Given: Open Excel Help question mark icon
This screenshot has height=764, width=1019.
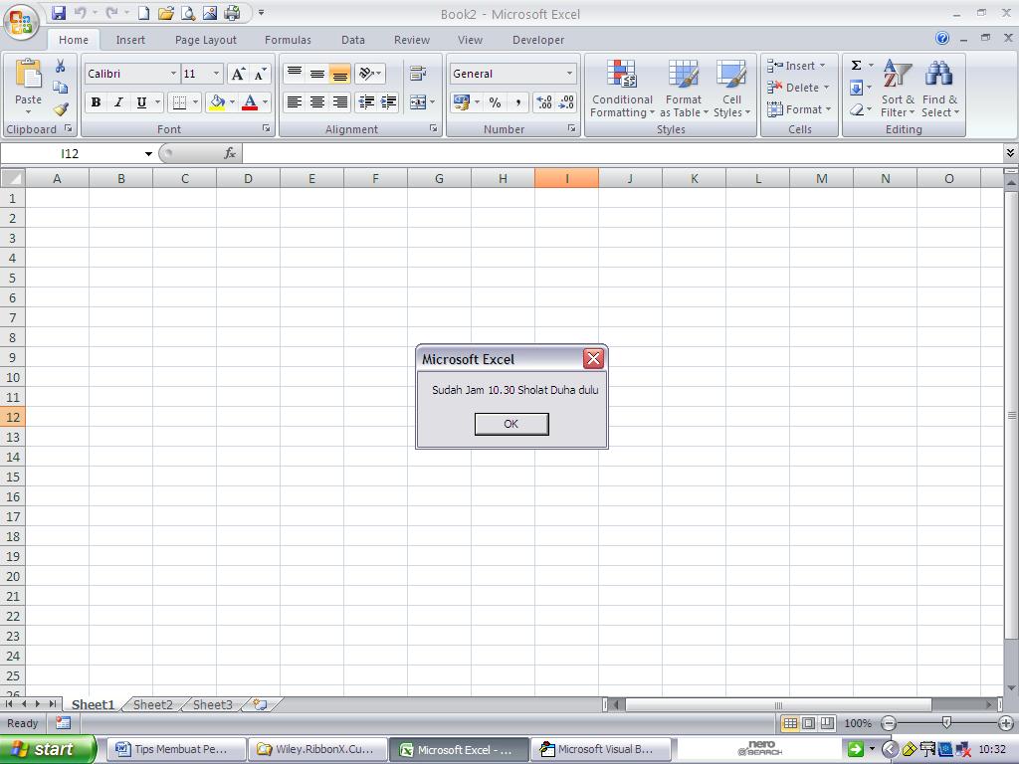Looking at the screenshot, I should tap(942, 39).
